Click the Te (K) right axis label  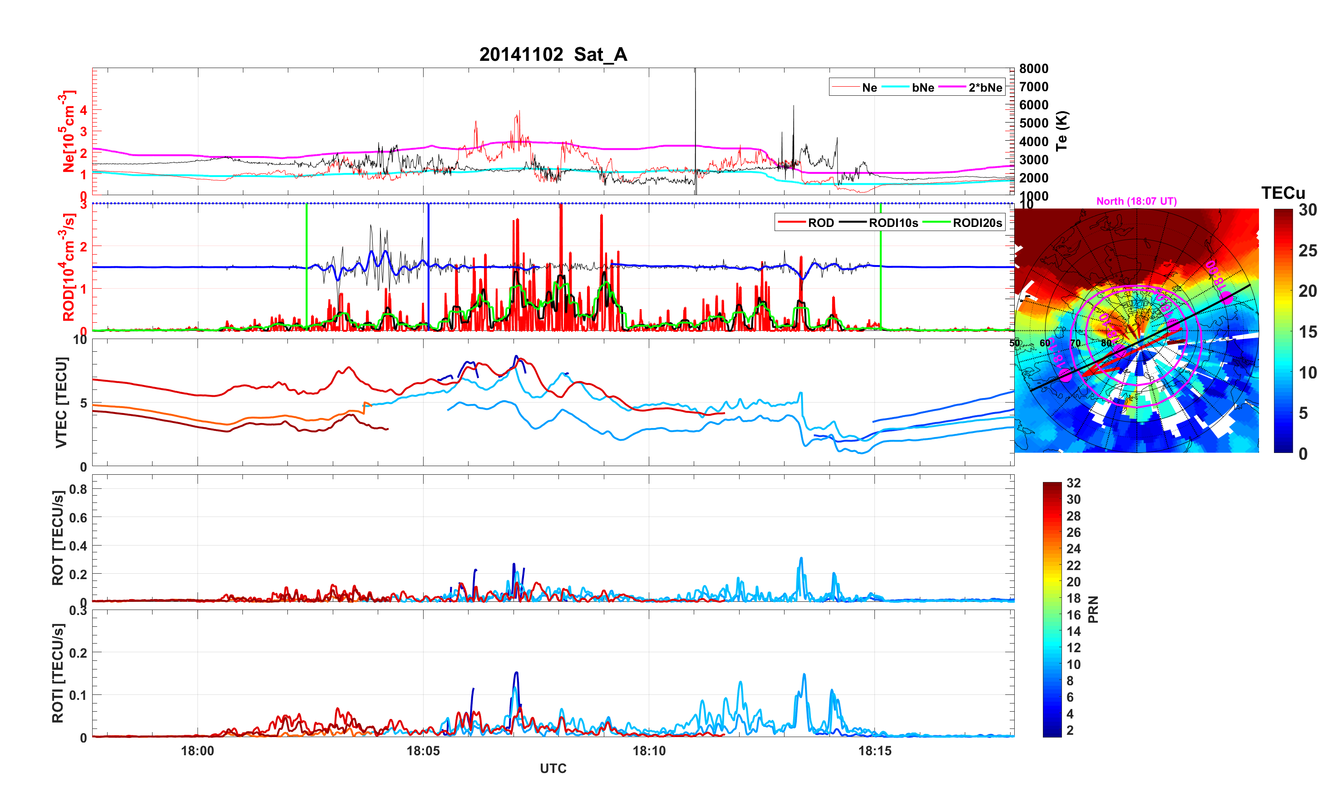tap(1062, 131)
